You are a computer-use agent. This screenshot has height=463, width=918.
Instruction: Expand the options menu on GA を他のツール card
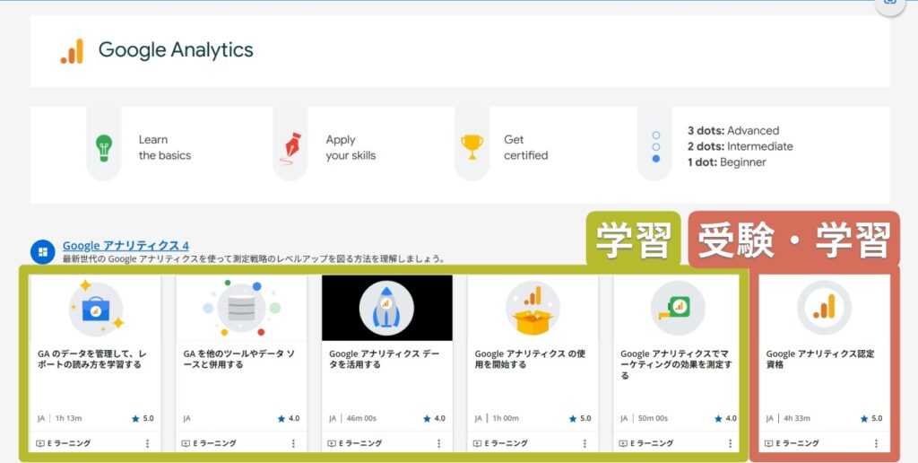tap(293, 443)
